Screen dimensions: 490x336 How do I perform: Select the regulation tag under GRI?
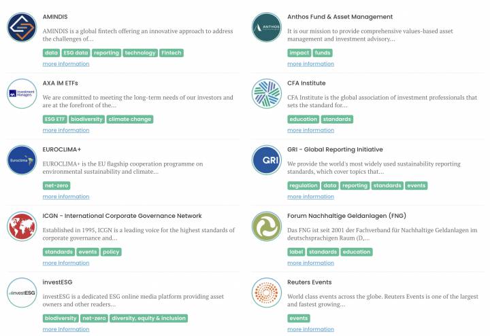(x=304, y=185)
